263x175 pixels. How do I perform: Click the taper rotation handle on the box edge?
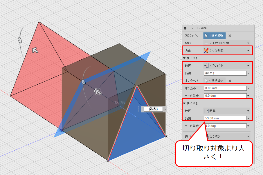[x=83, y=82]
